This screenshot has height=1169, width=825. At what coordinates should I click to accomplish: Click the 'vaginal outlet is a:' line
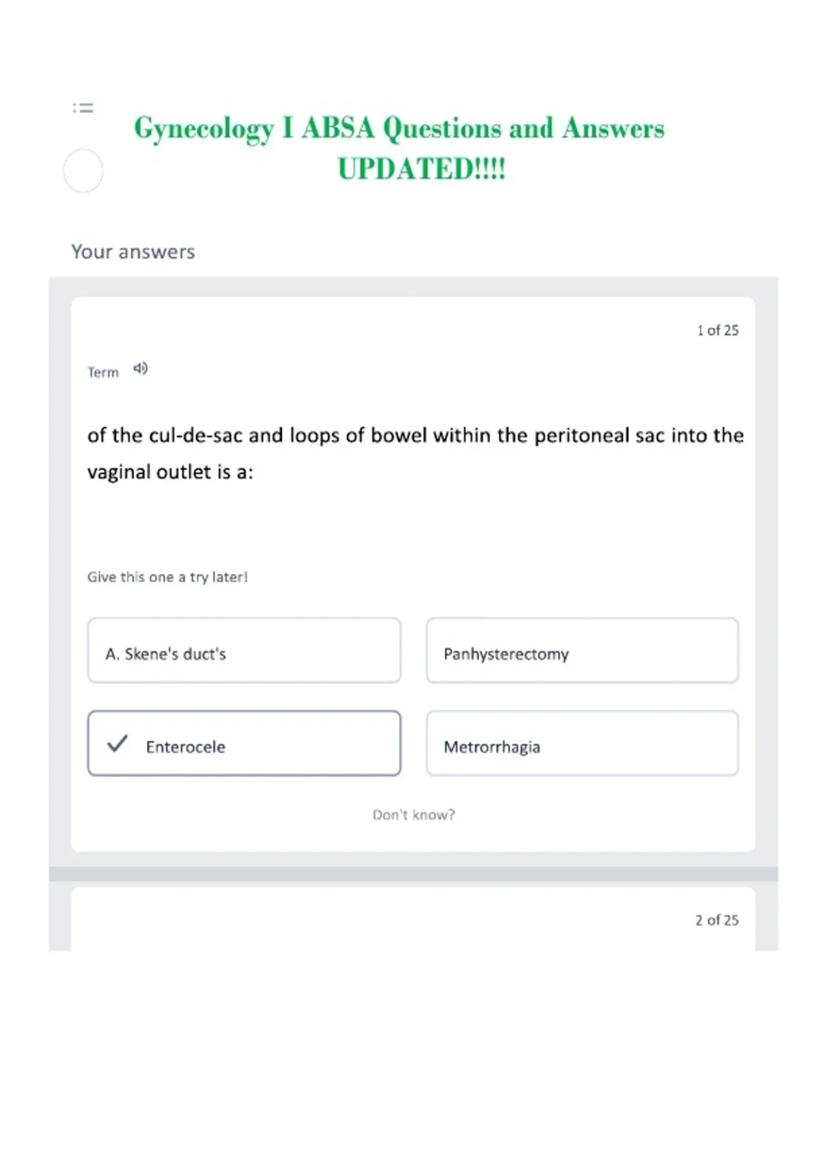click(x=170, y=472)
